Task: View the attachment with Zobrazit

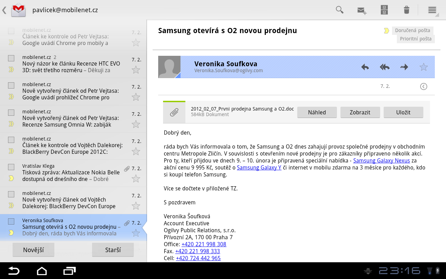Action: pyautogui.click(x=360, y=112)
